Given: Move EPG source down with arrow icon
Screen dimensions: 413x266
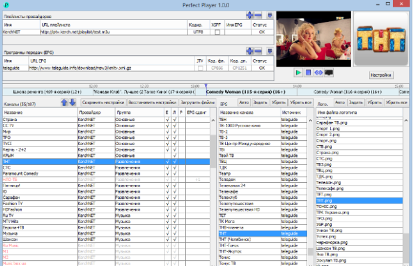Looking at the screenshot, I should click(270, 51).
